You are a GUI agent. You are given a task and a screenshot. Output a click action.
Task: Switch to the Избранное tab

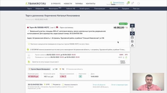40,9
